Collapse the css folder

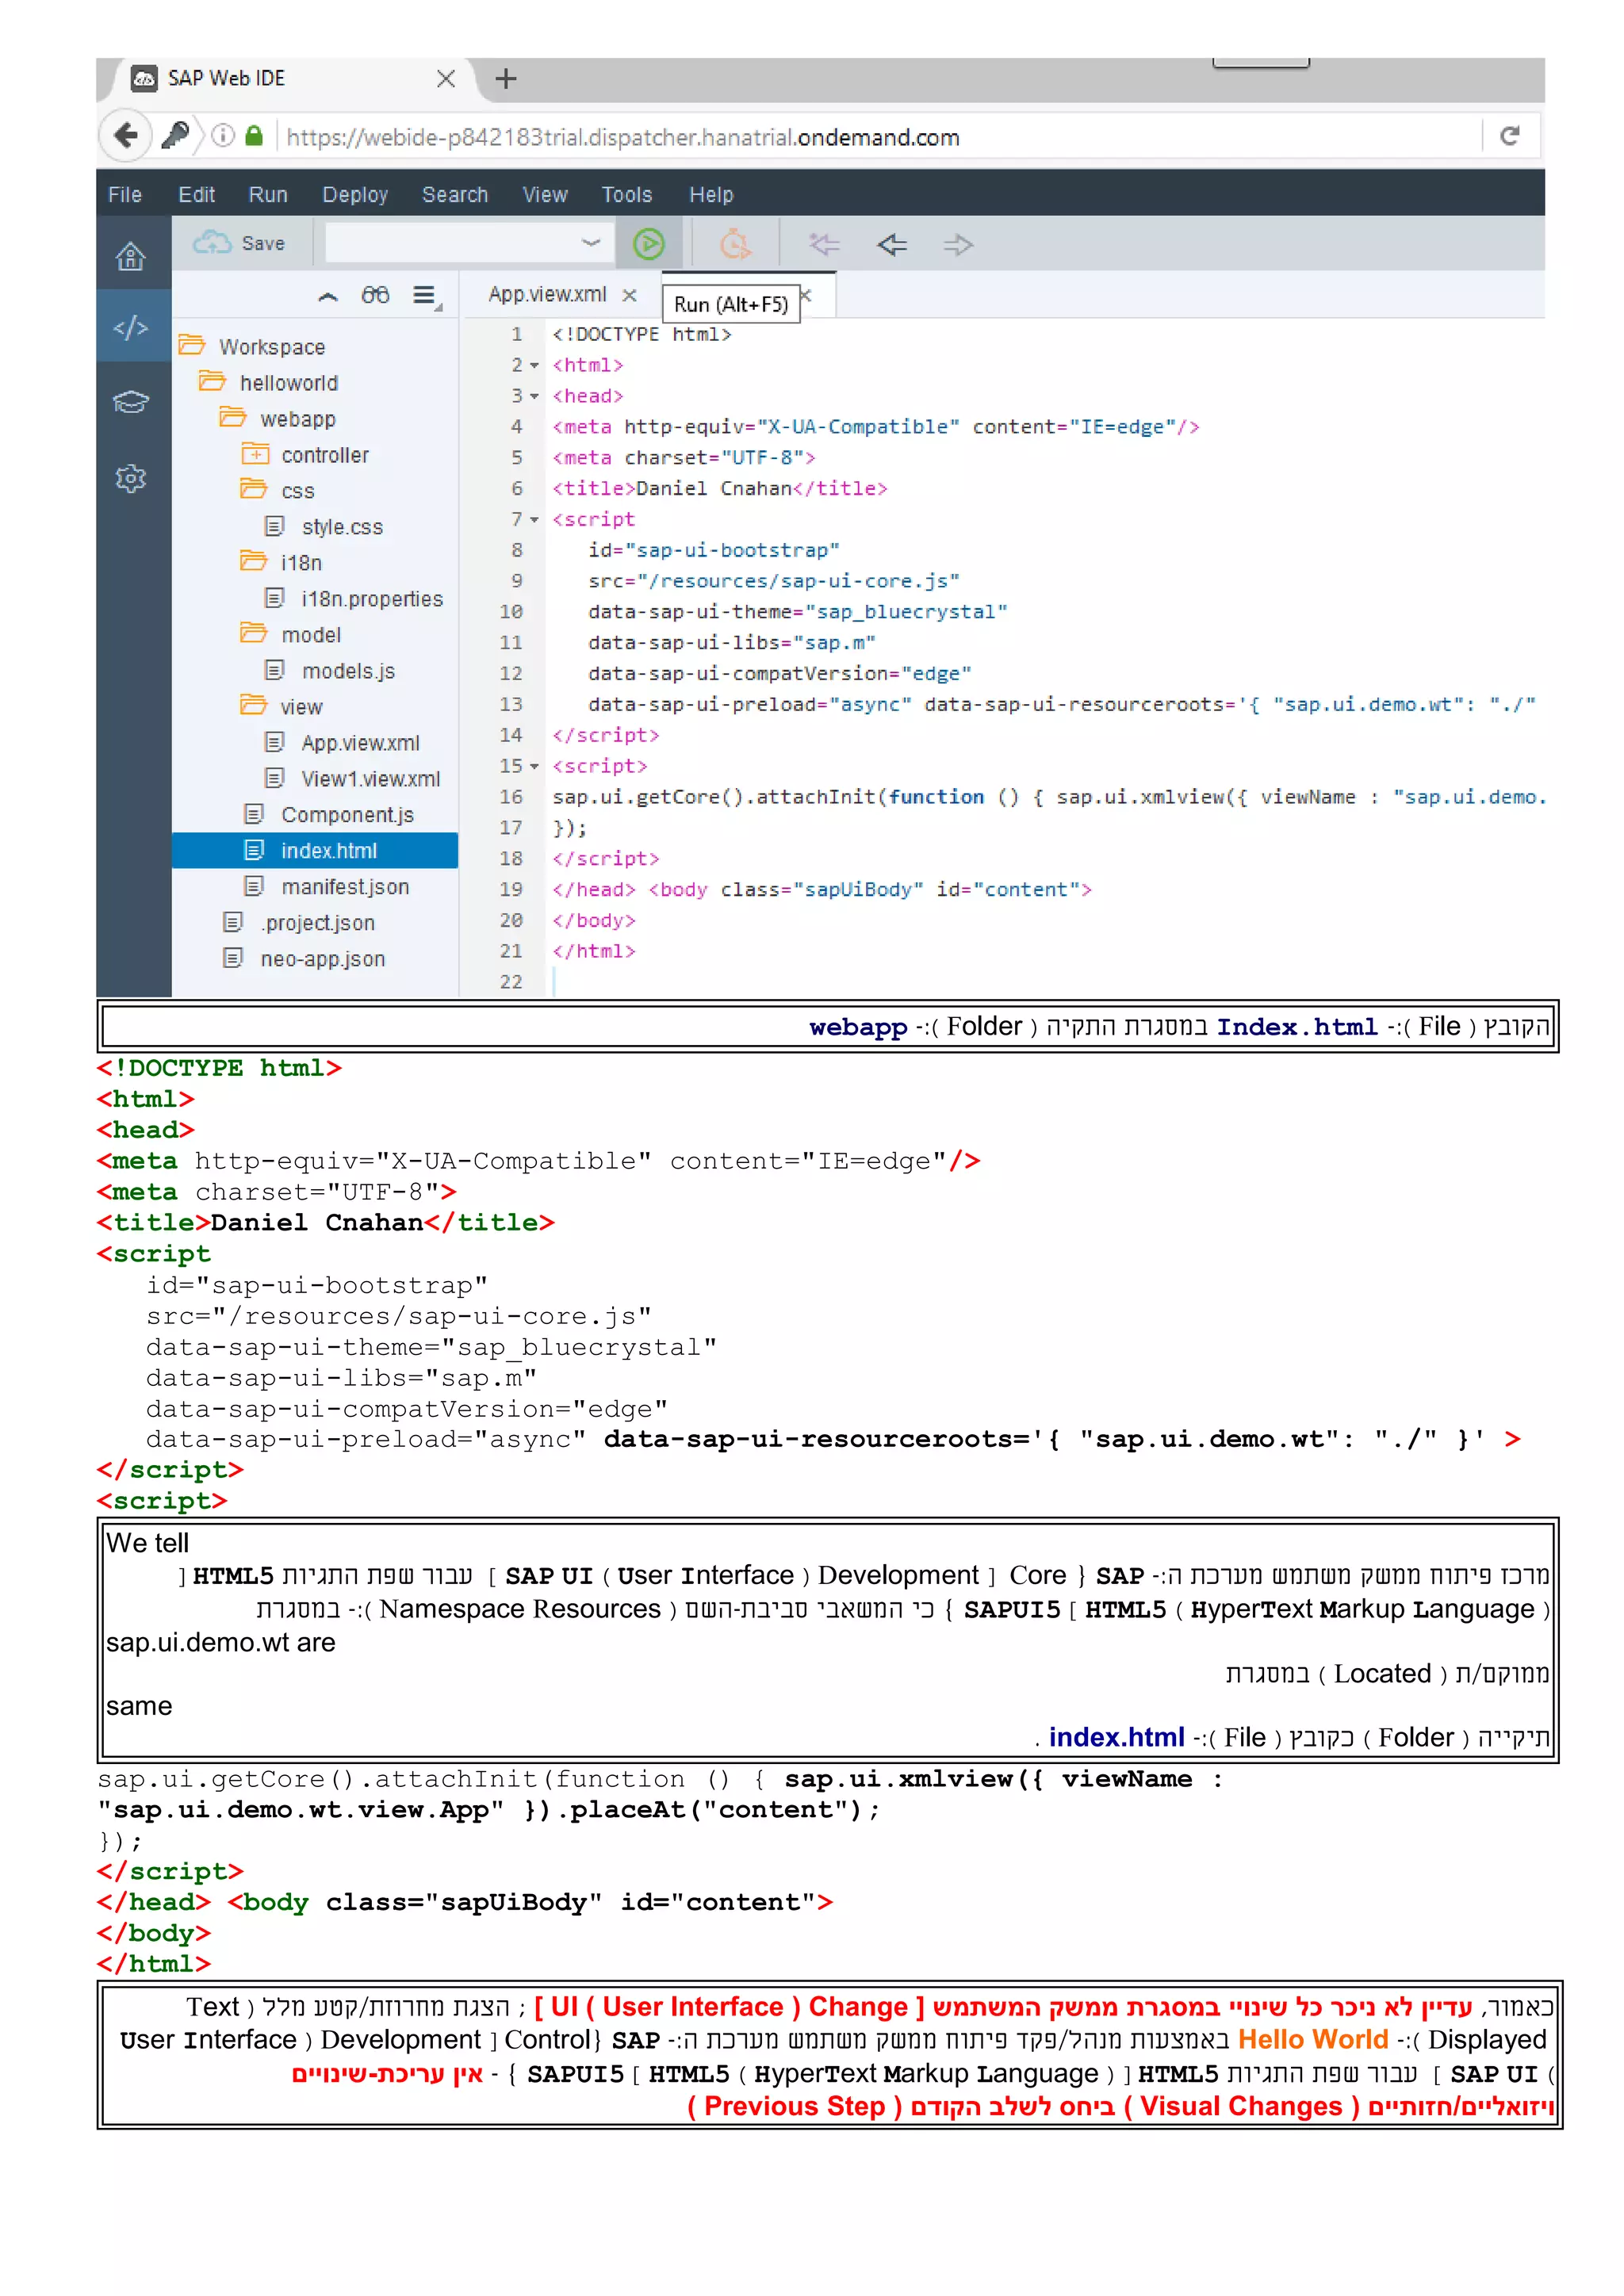[254, 490]
